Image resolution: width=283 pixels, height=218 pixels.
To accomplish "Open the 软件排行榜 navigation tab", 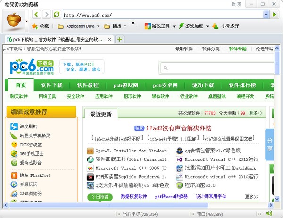I will [x=242, y=85].
